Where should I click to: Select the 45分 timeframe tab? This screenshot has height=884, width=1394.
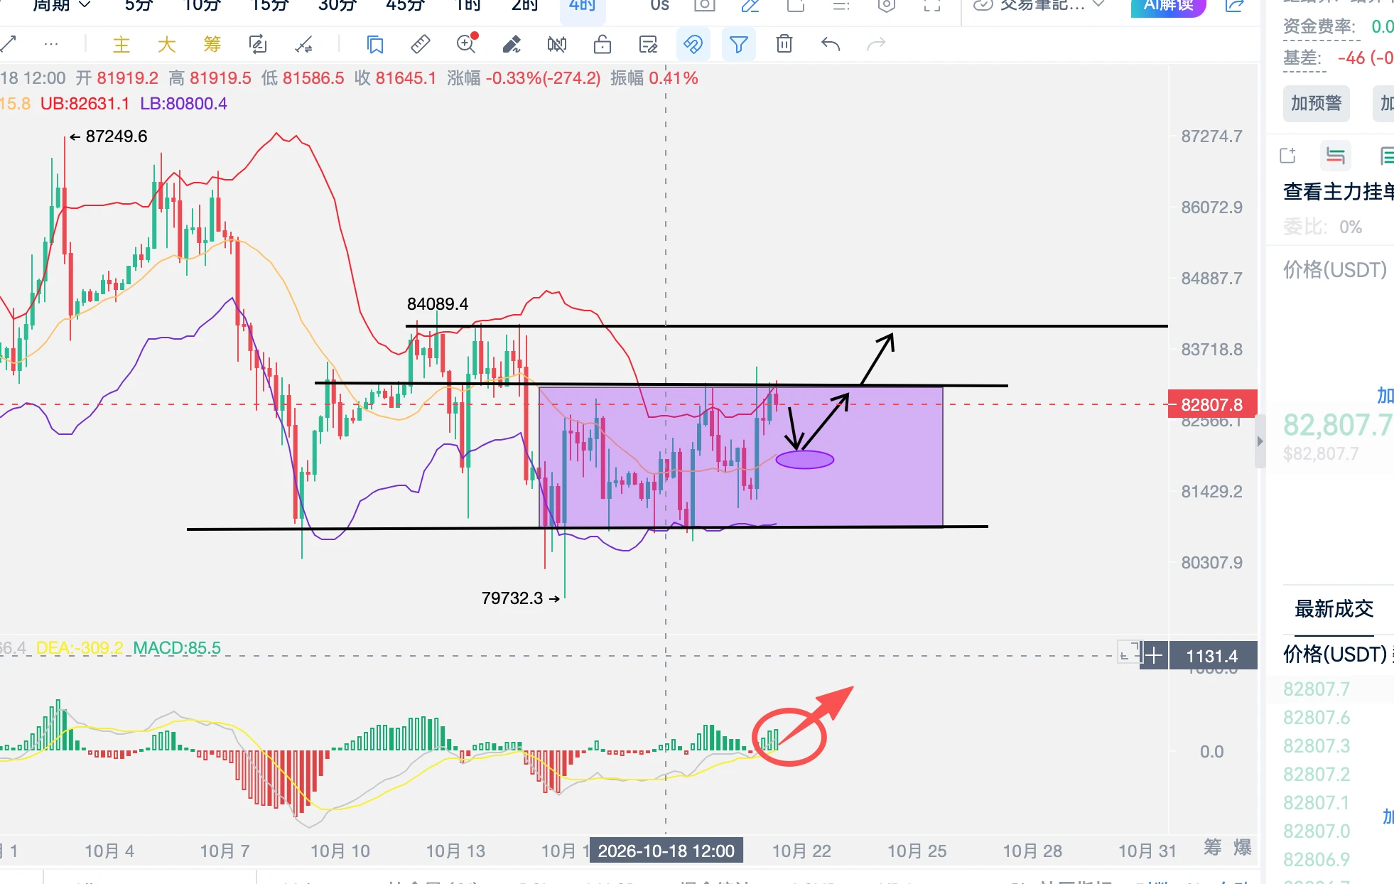405,6
